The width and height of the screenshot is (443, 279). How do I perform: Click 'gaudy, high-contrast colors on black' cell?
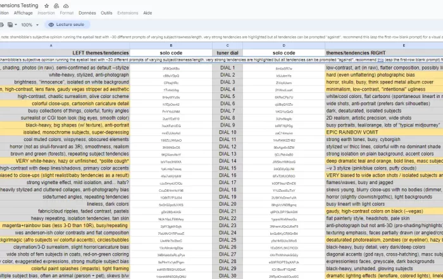384,211
